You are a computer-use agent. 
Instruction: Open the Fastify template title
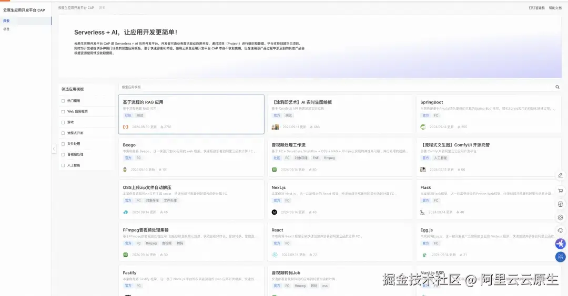(129, 273)
